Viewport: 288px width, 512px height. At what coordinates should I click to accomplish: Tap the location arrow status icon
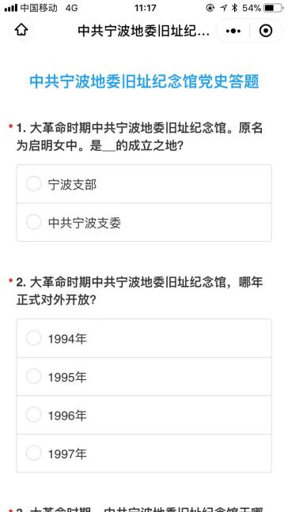[x=223, y=8]
